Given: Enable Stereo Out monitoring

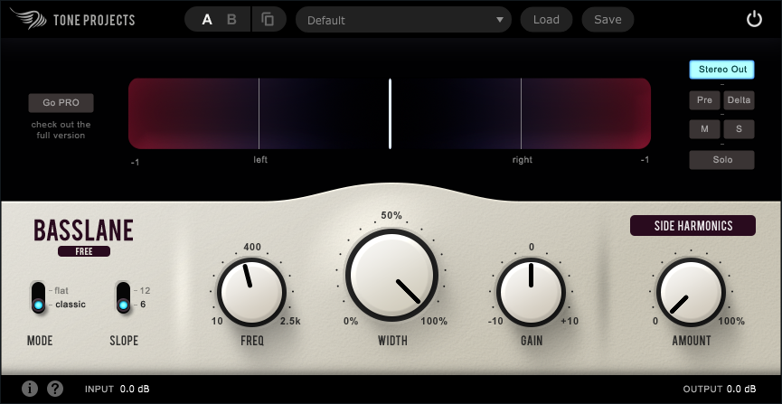Looking at the screenshot, I should tap(721, 69).
